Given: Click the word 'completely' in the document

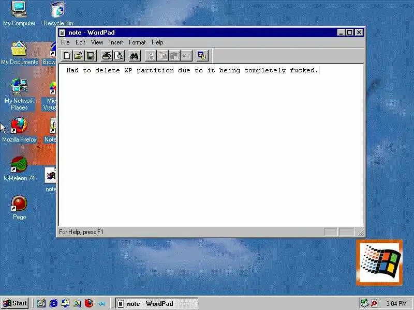Looking at the screenshot, I should click(x=265, y=71).
